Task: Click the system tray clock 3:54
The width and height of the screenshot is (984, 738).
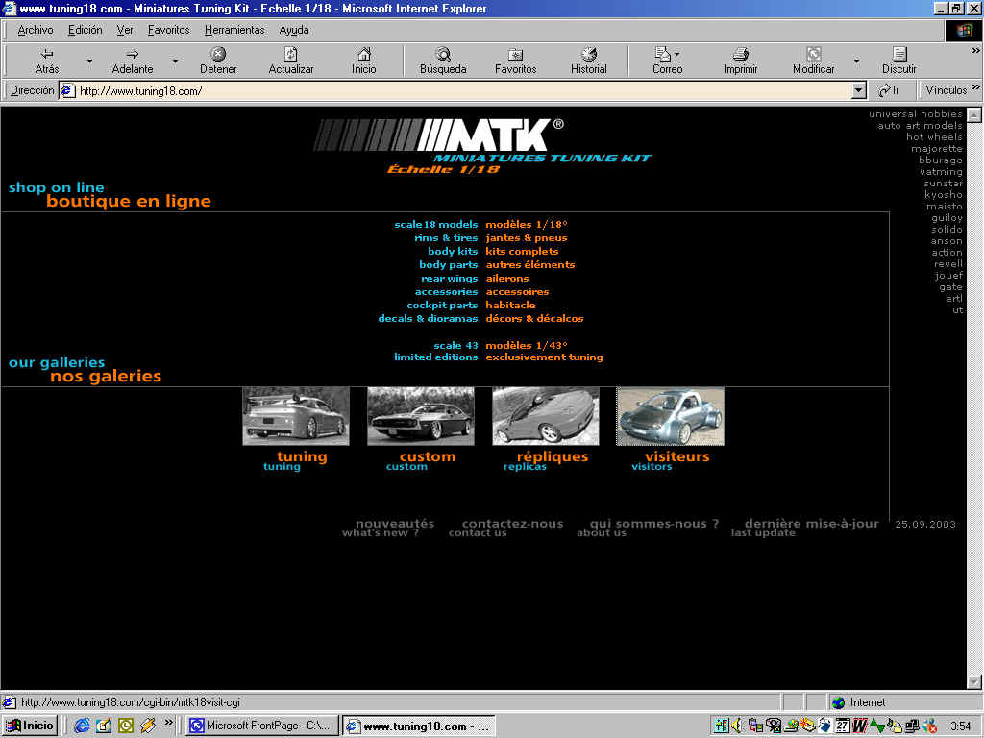Action: [960, 726]
